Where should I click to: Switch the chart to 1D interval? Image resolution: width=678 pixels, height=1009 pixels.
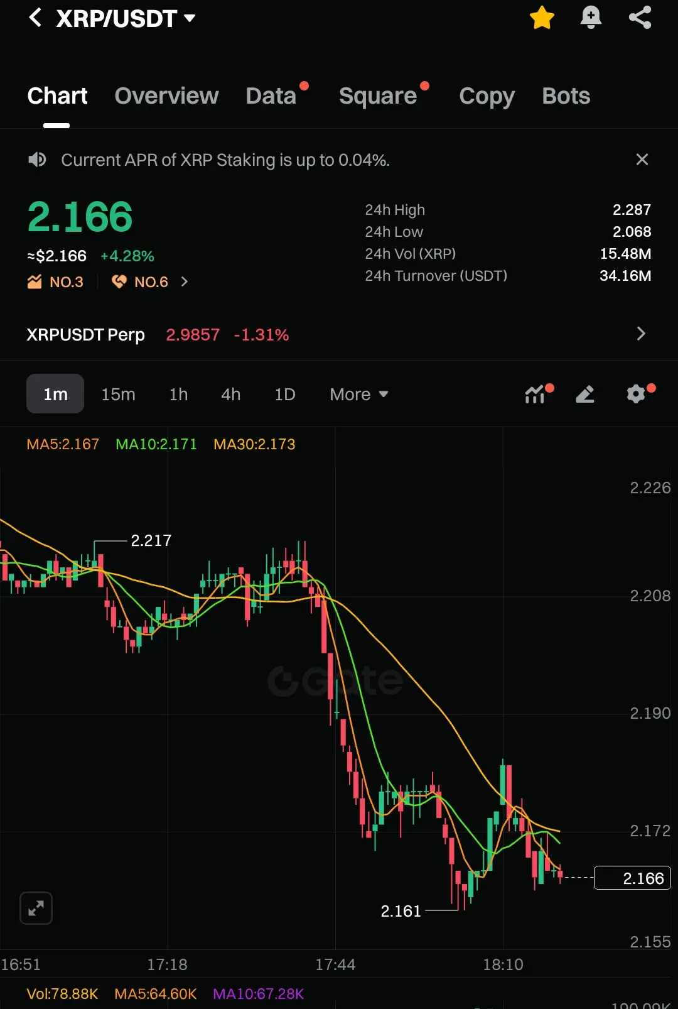click(x=284, y=395)
